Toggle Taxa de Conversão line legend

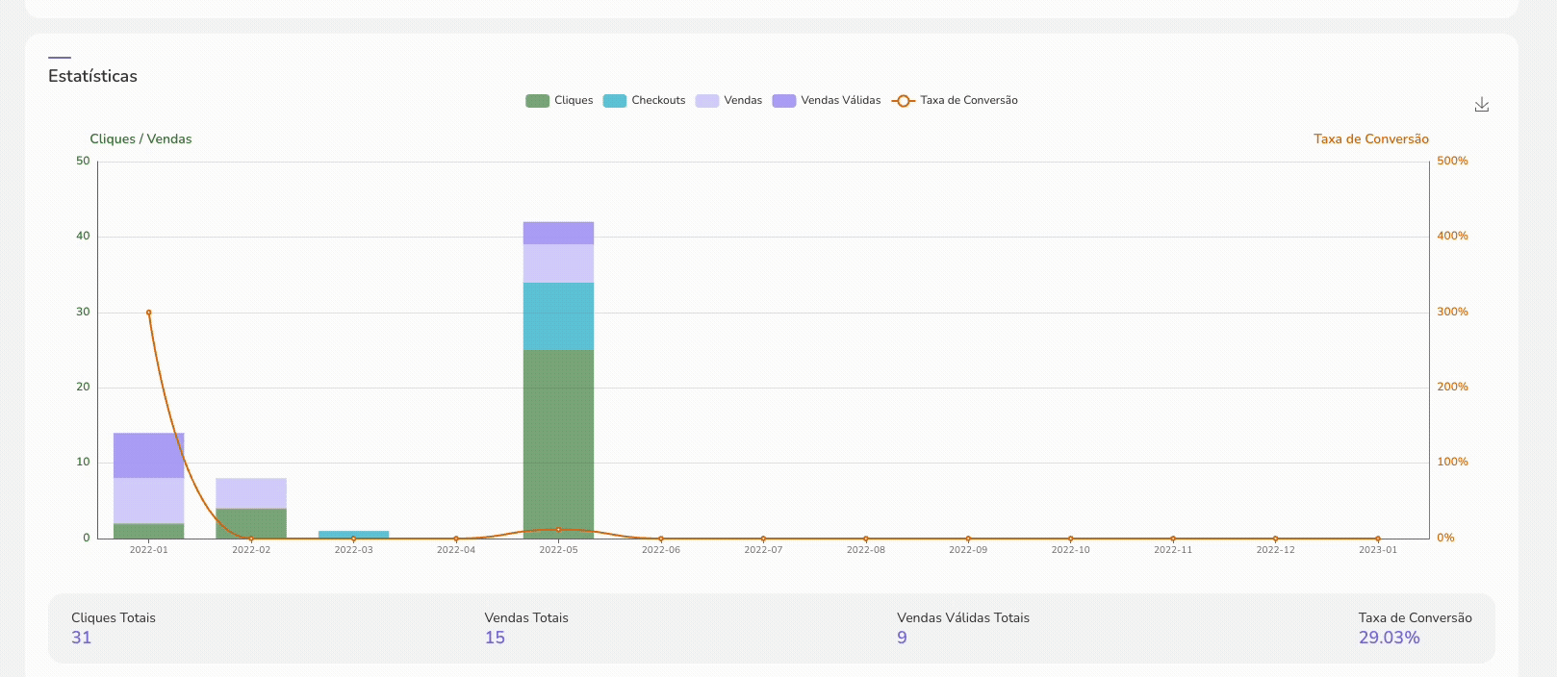(968, 101)
